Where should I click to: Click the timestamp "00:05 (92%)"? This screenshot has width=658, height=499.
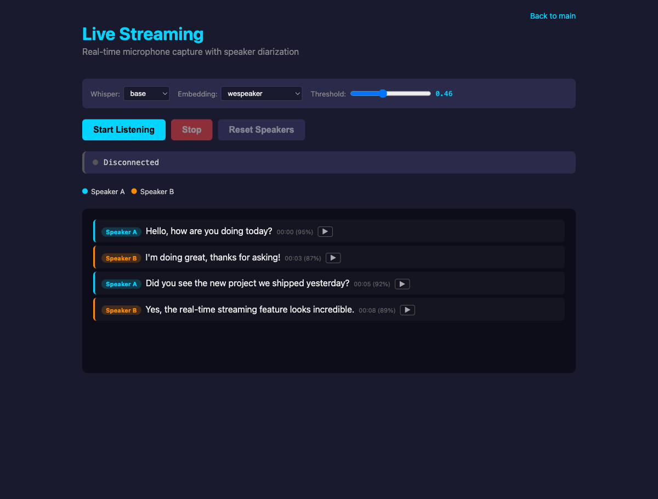click(x=372, y=284)
